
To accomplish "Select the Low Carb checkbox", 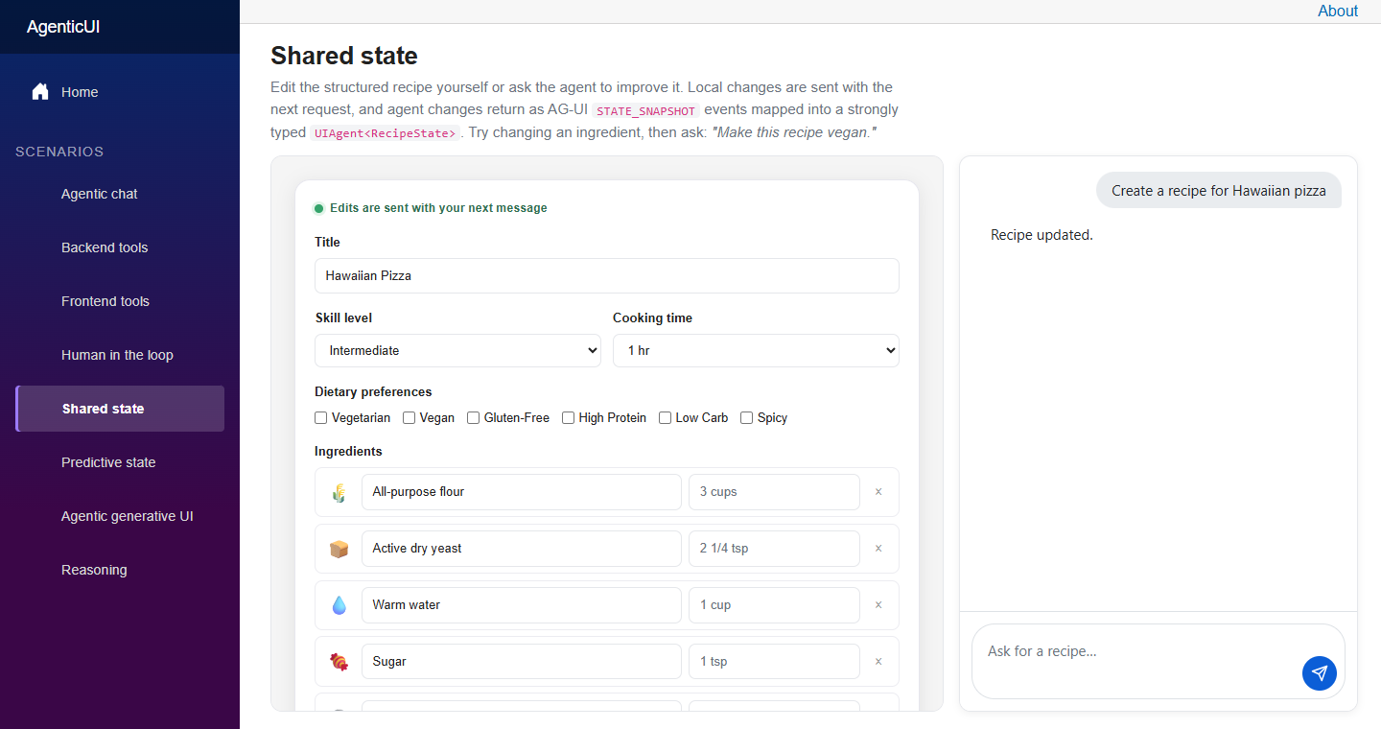I will [666, 418].
